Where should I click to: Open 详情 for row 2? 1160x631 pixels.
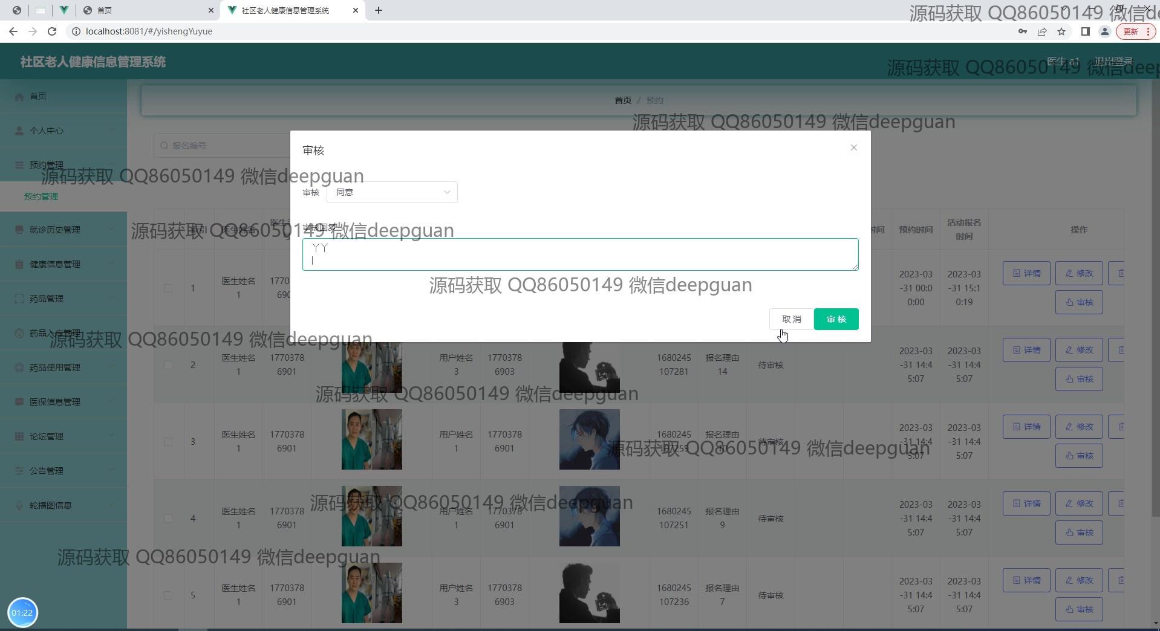[x=1026, y=350]
